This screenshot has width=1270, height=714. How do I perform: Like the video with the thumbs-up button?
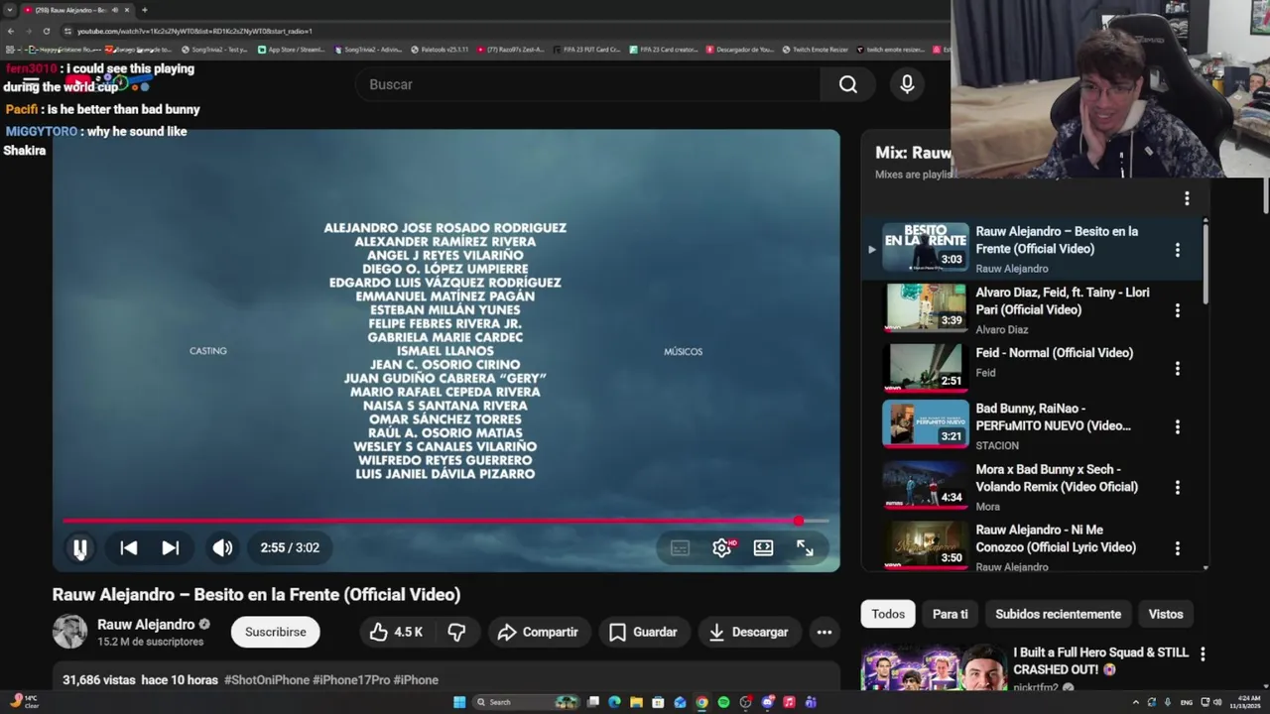pyautogui.click(x=397, y=632)
